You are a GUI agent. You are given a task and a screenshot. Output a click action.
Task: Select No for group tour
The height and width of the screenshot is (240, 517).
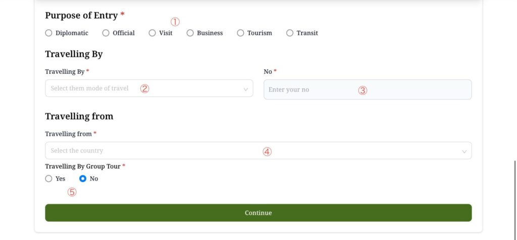tap(83, 179)
